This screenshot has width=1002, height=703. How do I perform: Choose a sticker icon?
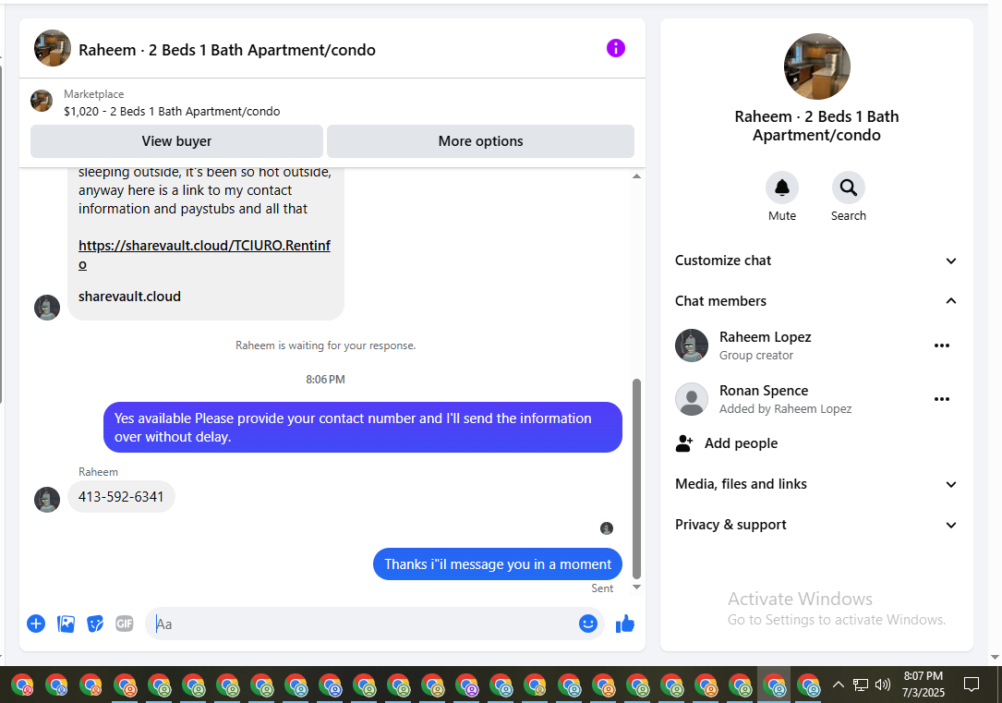pyautogui.click(x=95, y=624)
